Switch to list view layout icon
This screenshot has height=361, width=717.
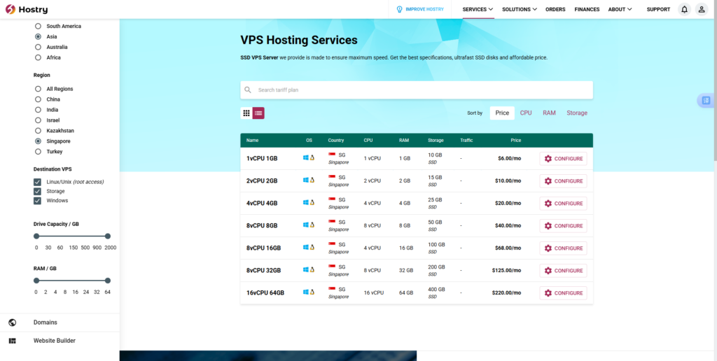[x=258, y=113]
